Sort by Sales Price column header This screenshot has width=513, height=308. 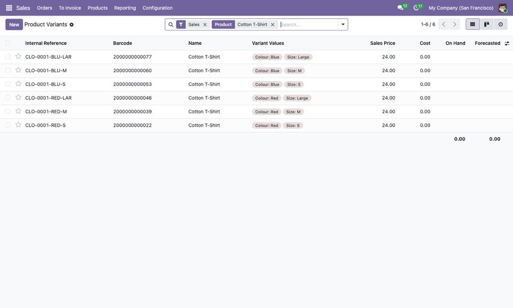pos(383,43)
